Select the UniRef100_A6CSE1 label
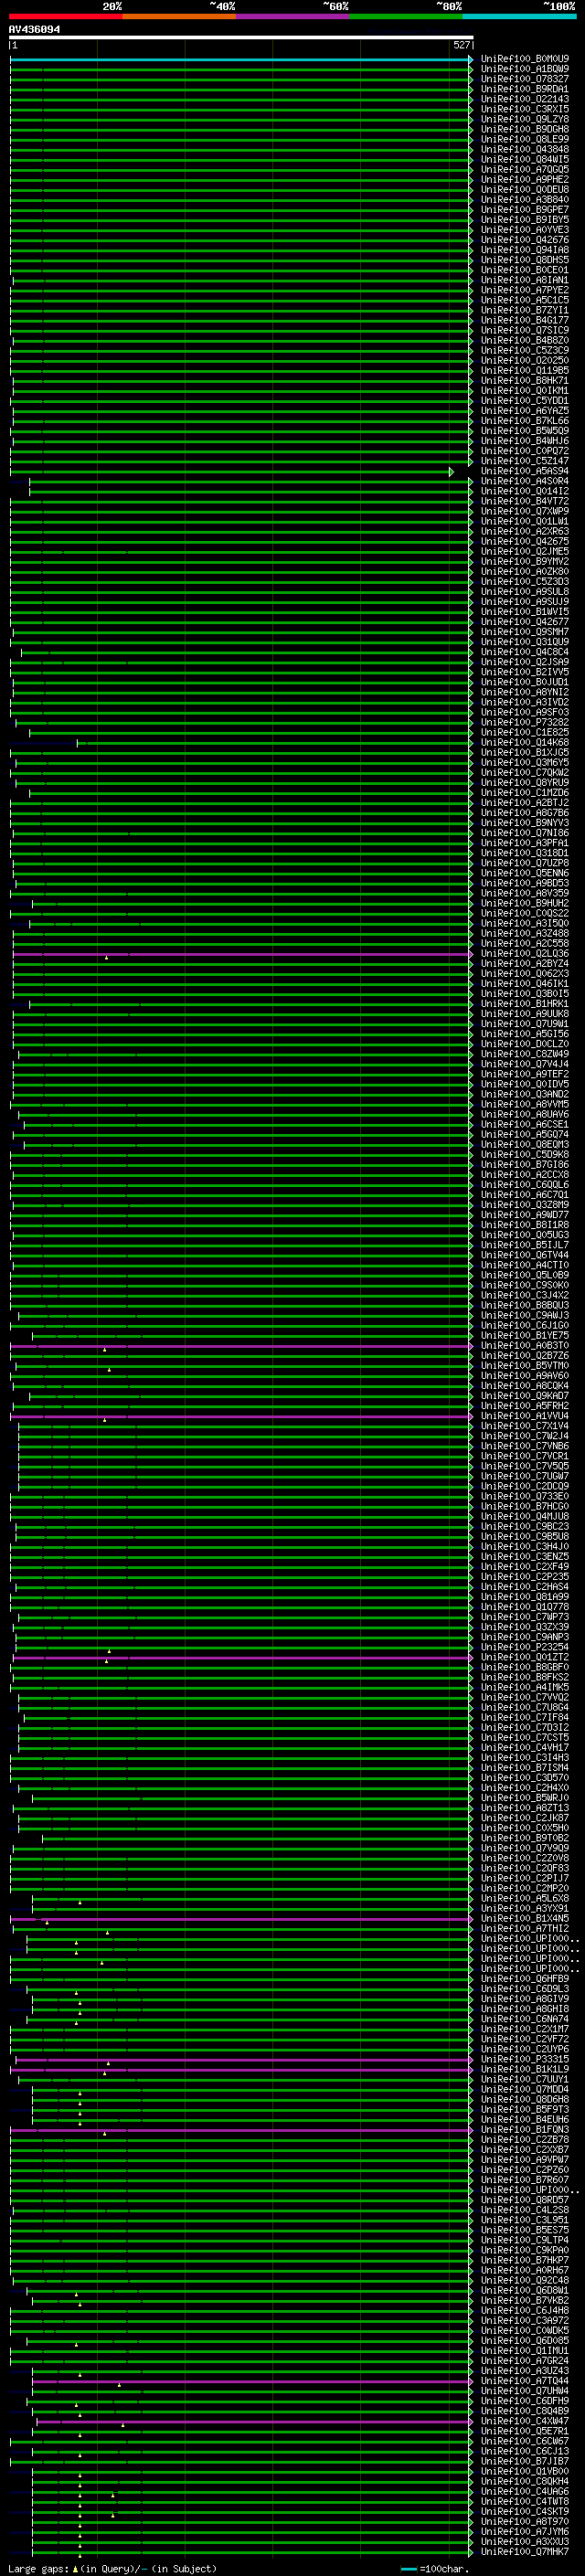Viewport: 585px width, 2576px height. pyautogui.click(x=524, y=1125)
